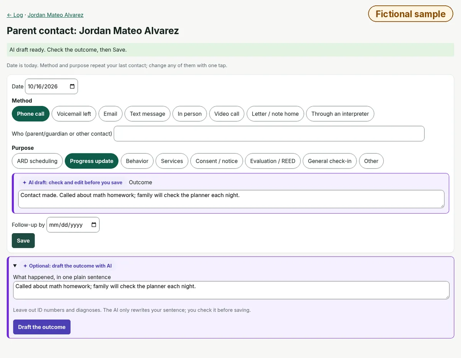Save the parent contact entry
The image size is (461, 358).
23,240
